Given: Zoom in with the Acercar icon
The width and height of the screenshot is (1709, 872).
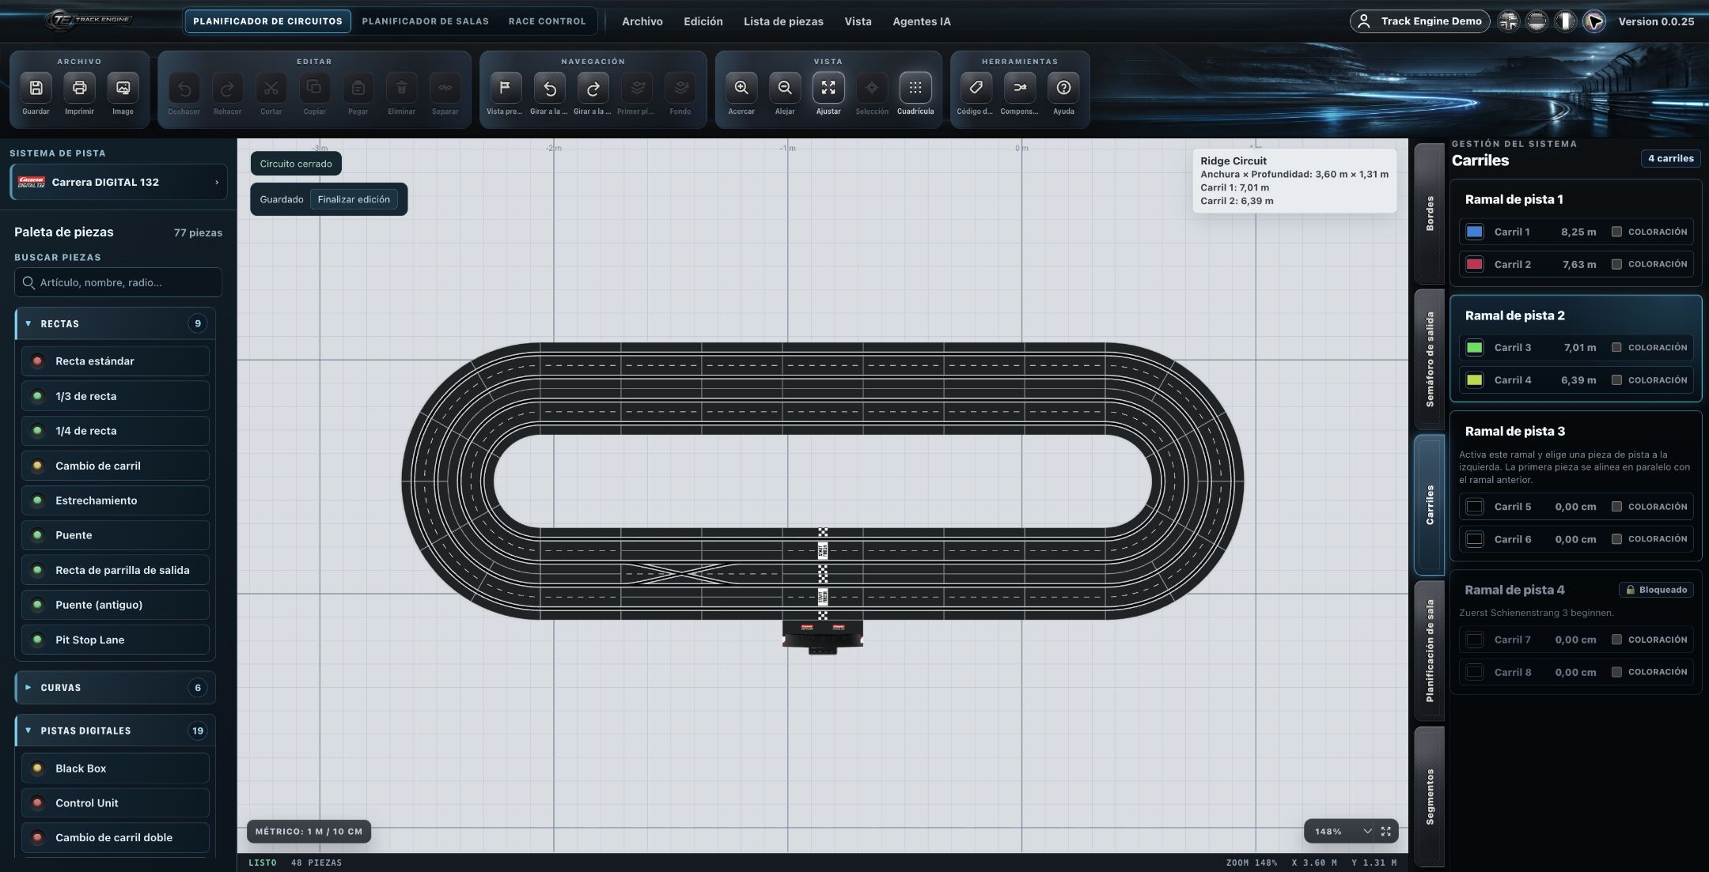Looking at the screenshot, I should click(x=741, y=88).
